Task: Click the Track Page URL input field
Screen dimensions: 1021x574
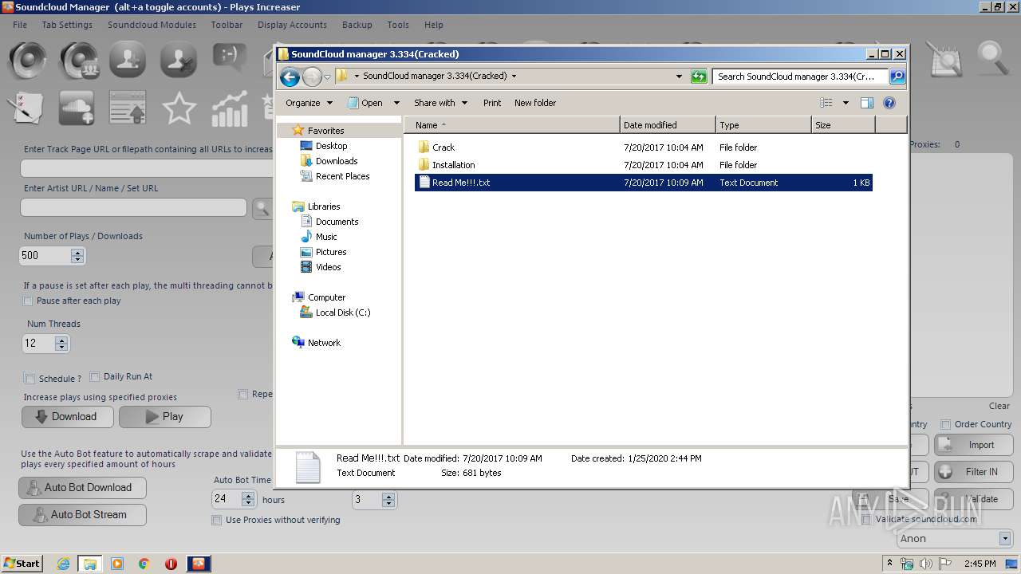Action: click(147, 168)
